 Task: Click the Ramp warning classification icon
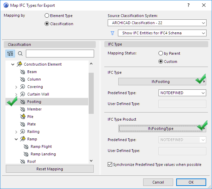point(23,139)
